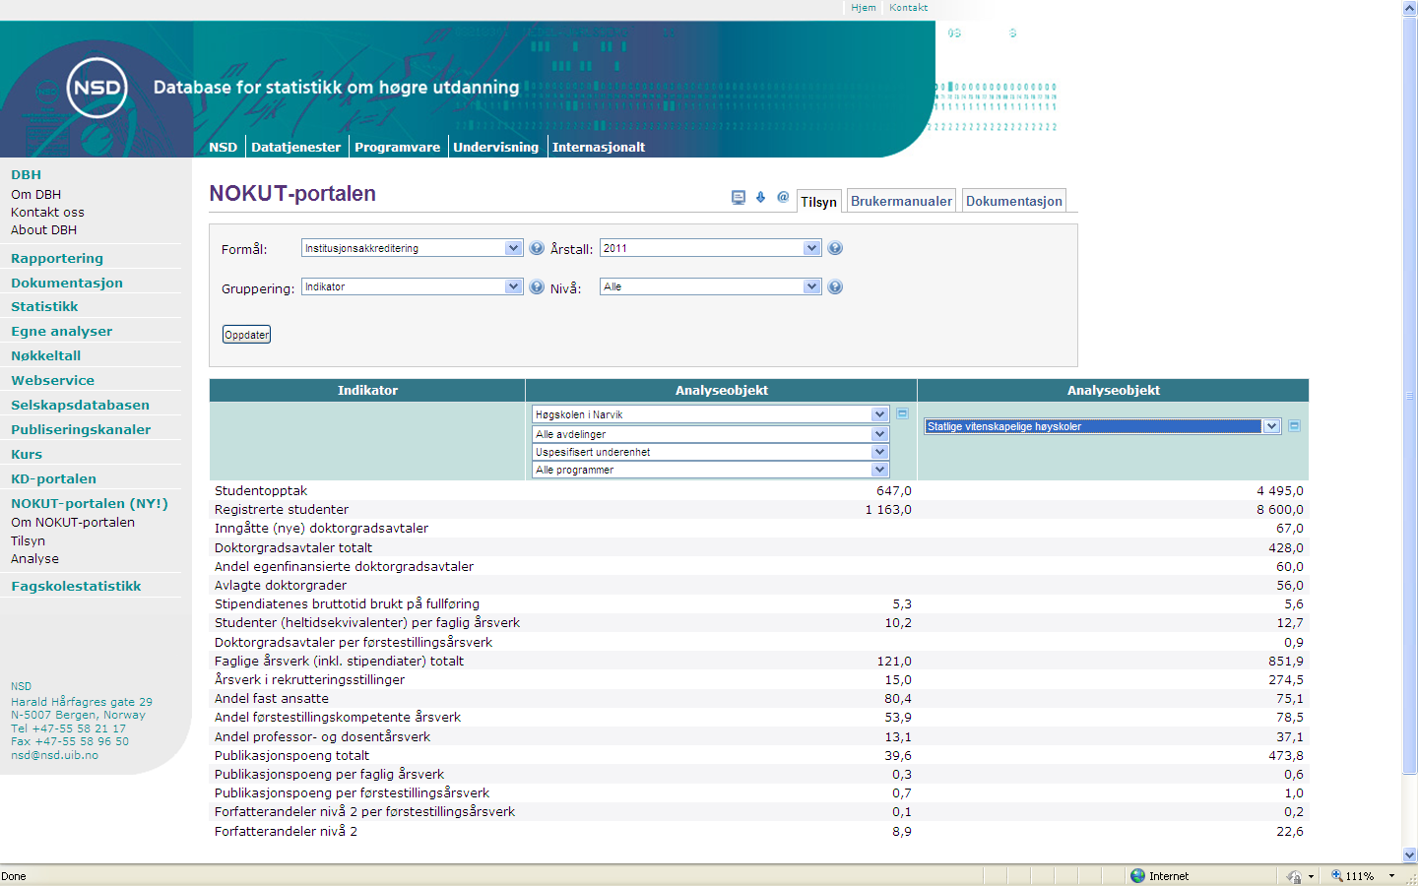The height and width of the screenshot is (886, 1418).
Task: Open the Uspesifisert underenhet dropdown
Action: pyautogui.click(x=710, y=452)
